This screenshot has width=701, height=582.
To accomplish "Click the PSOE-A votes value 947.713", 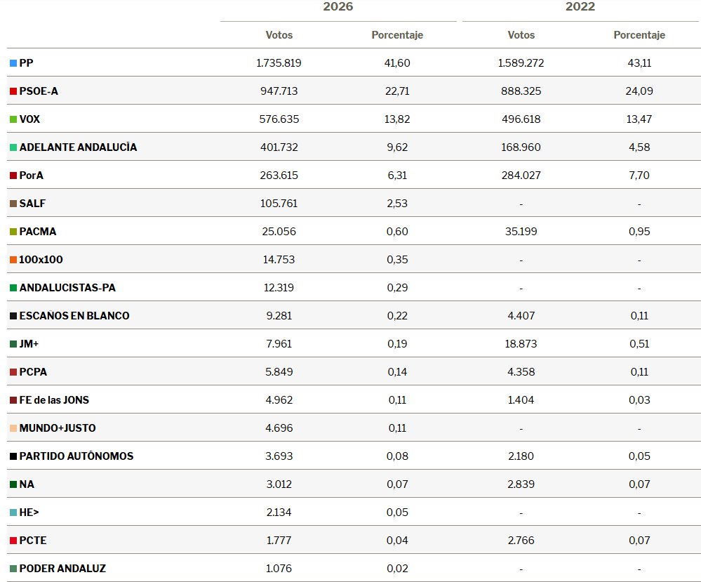I will coord(279,91).
